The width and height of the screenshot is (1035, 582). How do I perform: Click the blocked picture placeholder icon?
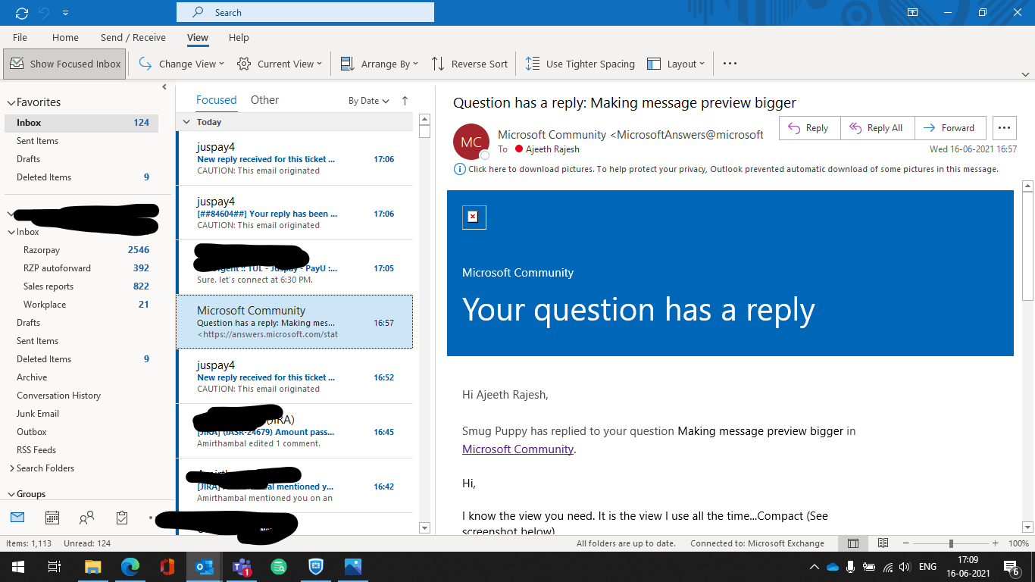point(474,217)
